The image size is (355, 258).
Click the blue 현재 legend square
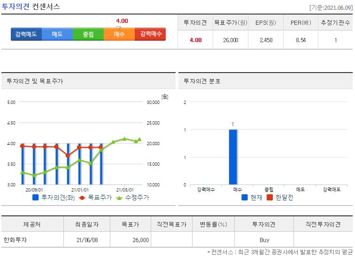click(x=245, y=198)
